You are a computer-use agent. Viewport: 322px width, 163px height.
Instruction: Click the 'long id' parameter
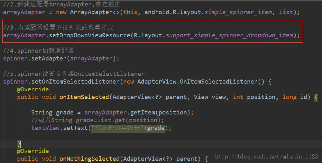point(295,97)
